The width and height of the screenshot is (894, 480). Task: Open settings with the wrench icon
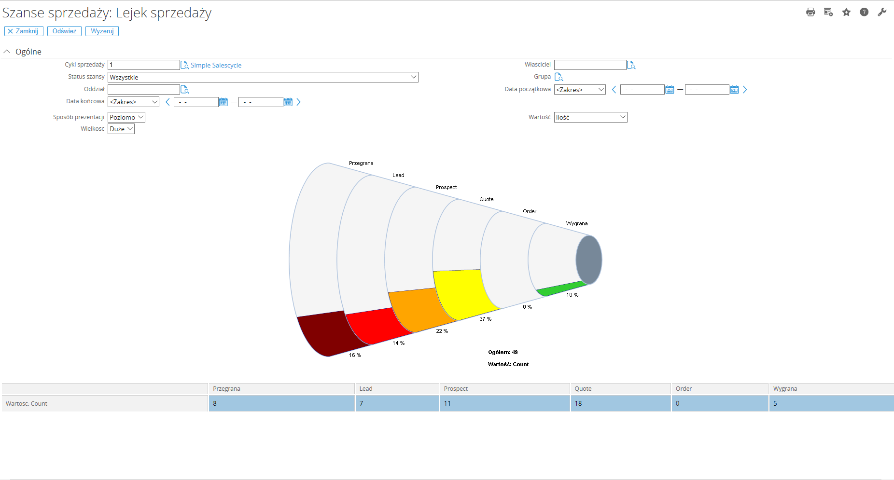click(x=882, y=12)
